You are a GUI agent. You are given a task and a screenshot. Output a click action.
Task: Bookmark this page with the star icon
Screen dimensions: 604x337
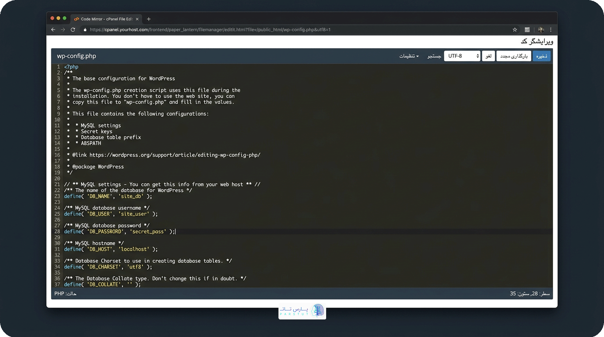coord(515,30)
